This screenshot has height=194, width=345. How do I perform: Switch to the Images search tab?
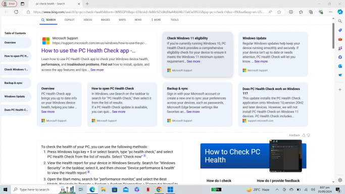(105, 20)
